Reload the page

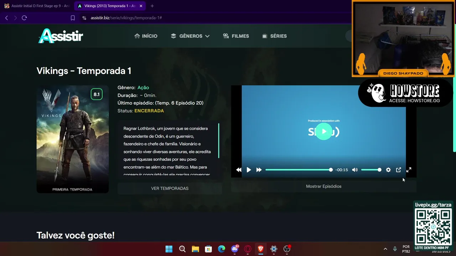point(24,18)
